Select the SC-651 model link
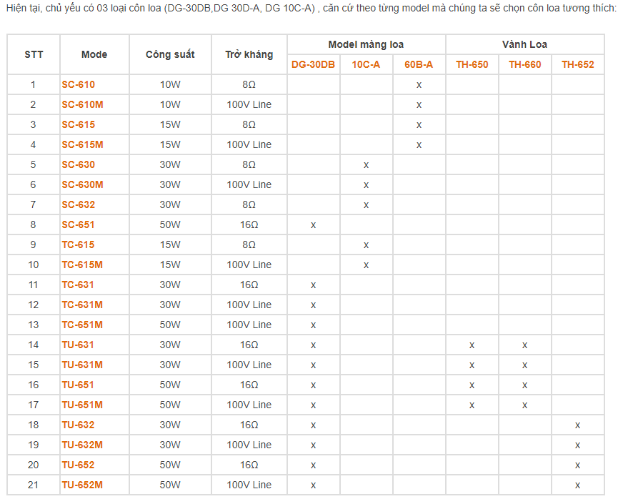The height and width of the screenshot is (499, 628). pos(78,225)
